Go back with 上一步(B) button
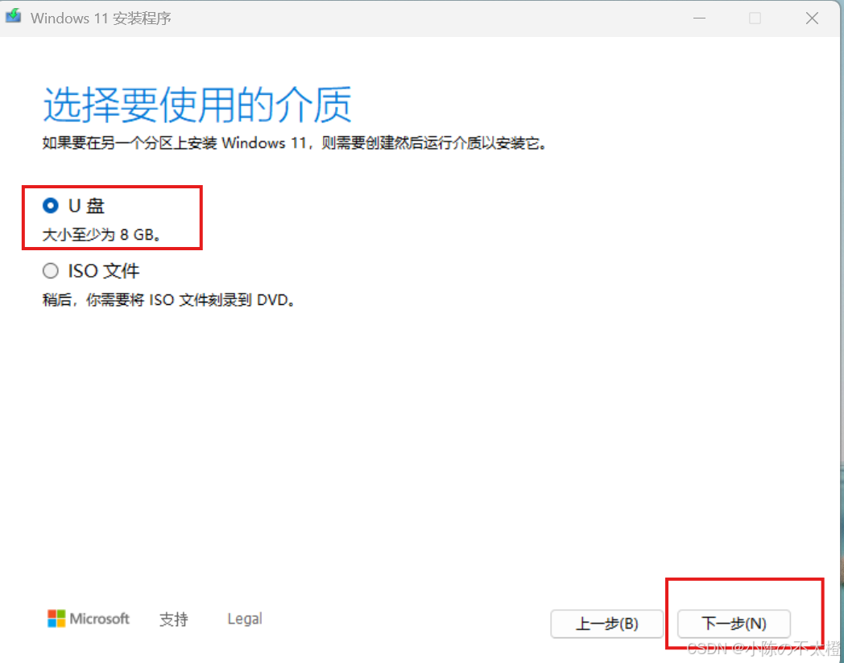Viewport: 844px width, 663px height. pos(606,624)
